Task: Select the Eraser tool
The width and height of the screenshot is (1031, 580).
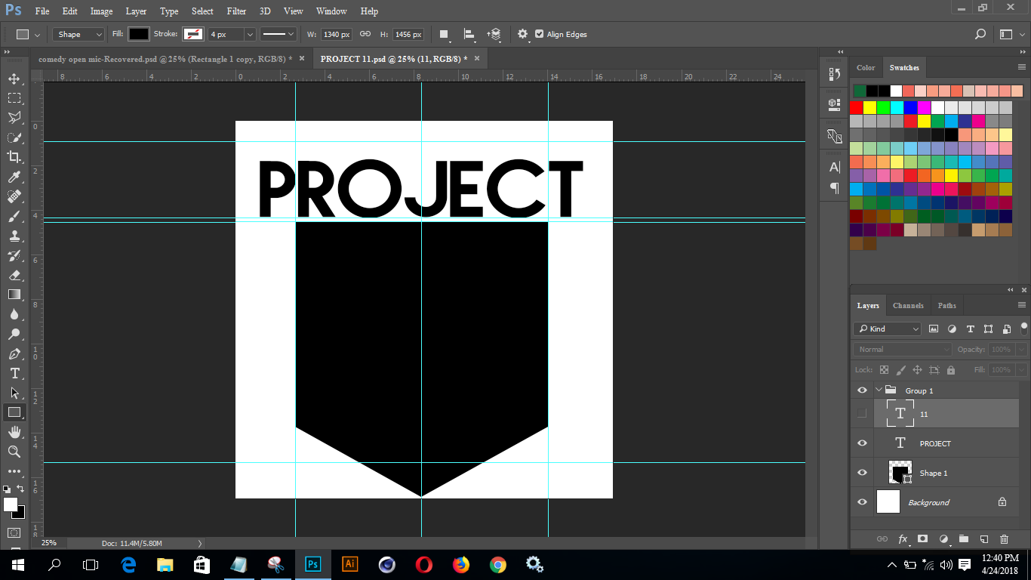Action: [14, 275]
